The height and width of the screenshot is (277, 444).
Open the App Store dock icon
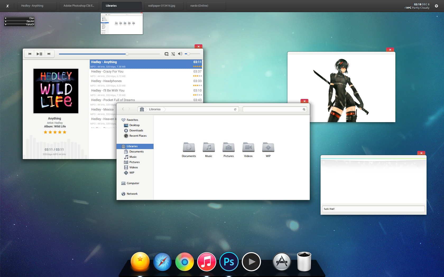pyautogui.click(x=282, y=262)
